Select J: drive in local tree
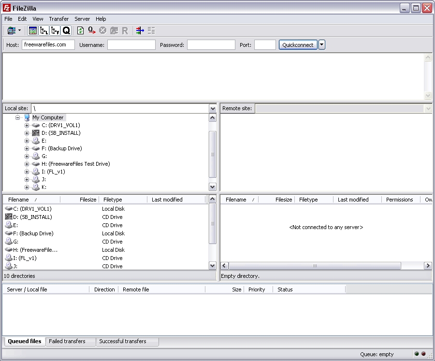This screenshot has height=361, width=435. [x=43, y=179]
